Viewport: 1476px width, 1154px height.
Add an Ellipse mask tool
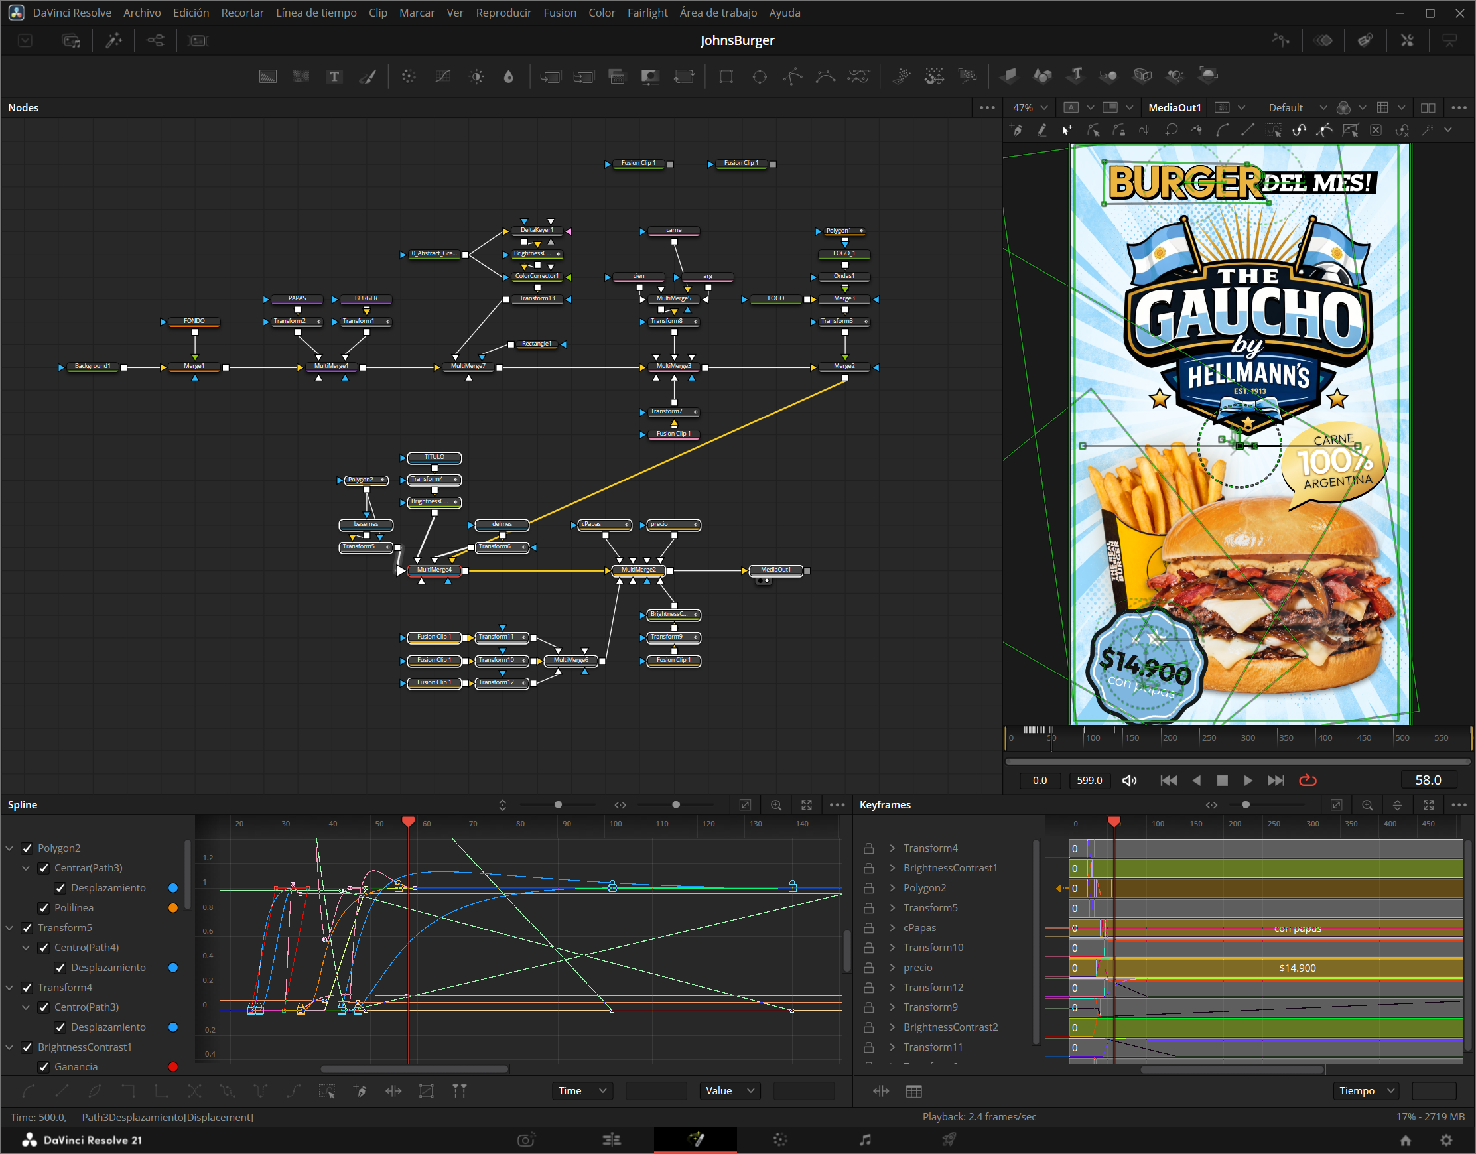(760, 76)
